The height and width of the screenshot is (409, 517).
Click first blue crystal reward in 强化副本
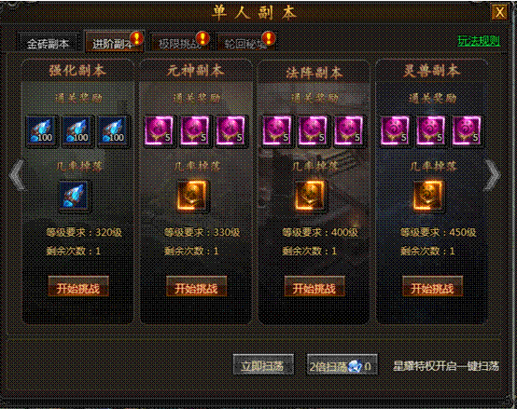click(43, 131)
